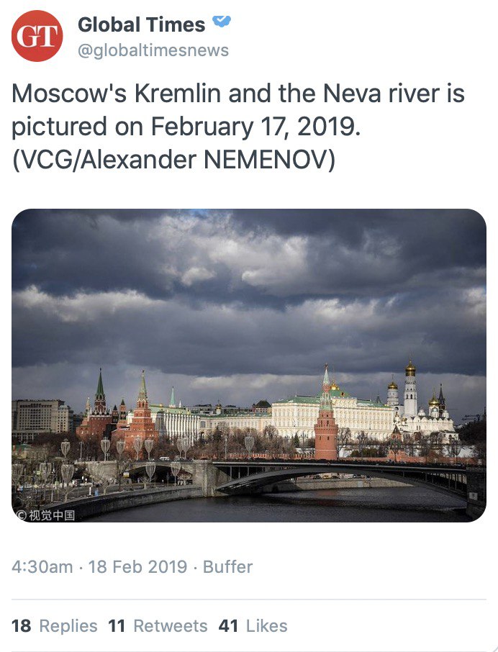Show the 11 Retweets list
The width and height of the screenshot is (498, 652).
tap(158, 626)
